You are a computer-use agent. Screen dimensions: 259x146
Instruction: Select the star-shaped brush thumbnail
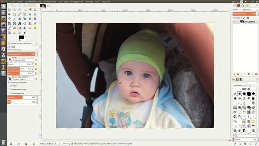coord(253,94)
